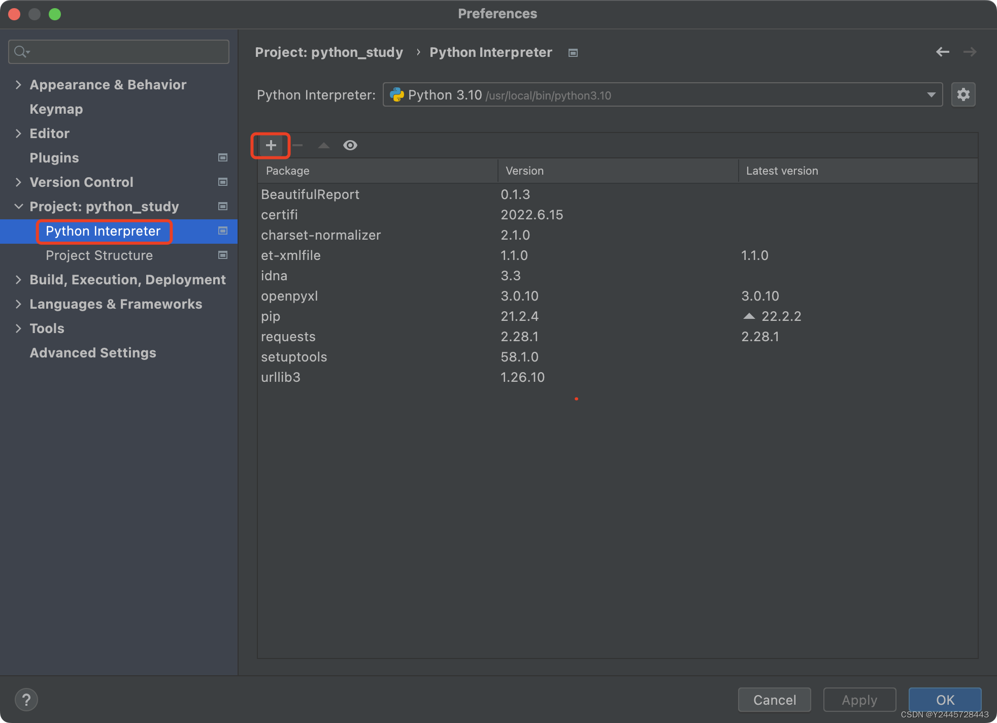997x723 pixels.
Task: Open Advanced Settings page
Action: [92, 353]
